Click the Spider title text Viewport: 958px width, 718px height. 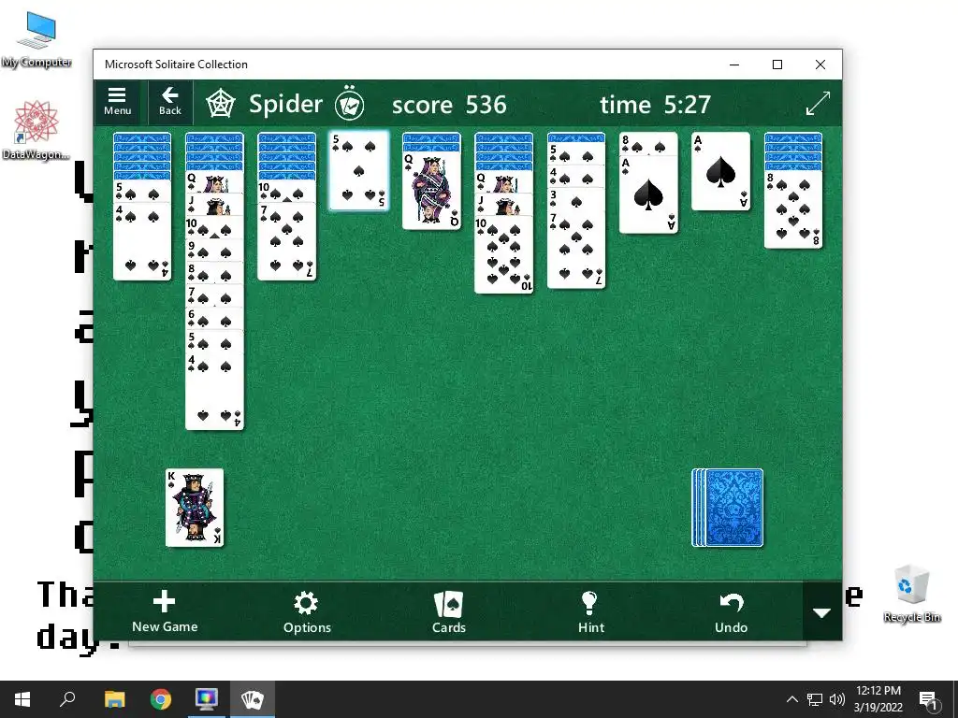click(x=285, y=104)
